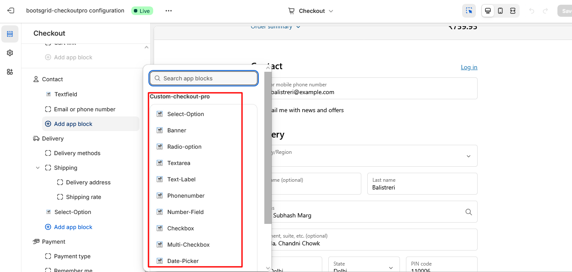Click the undo arrow
Screen dimensions: 572x272
532,11
